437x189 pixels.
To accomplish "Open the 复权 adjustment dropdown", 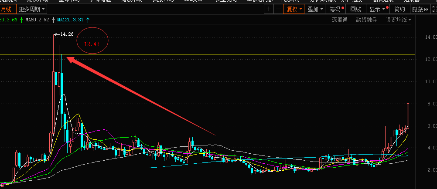I will coord(294,9).
